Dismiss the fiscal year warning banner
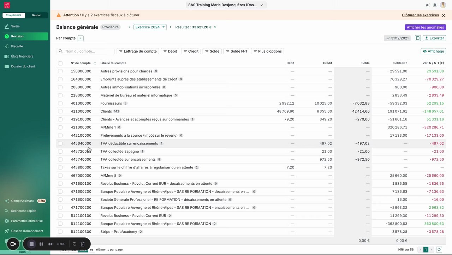The width and height of the screenshot is (452, 255). click(x=444, y=15)
